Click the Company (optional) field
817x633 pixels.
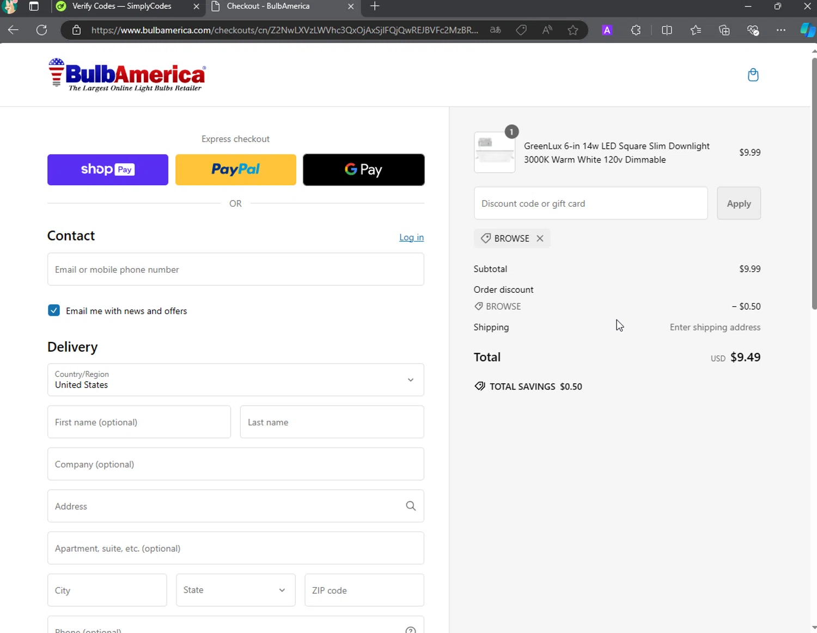(x=235, y=464)
